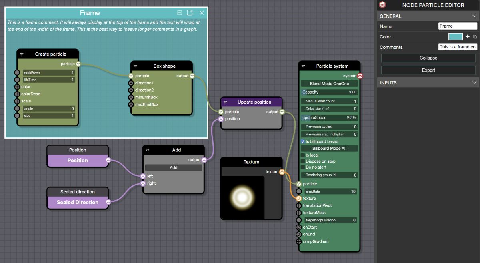Click the texture output port on Texture node
This screenshot has width=480, height=263.
(x=282, y=172)
